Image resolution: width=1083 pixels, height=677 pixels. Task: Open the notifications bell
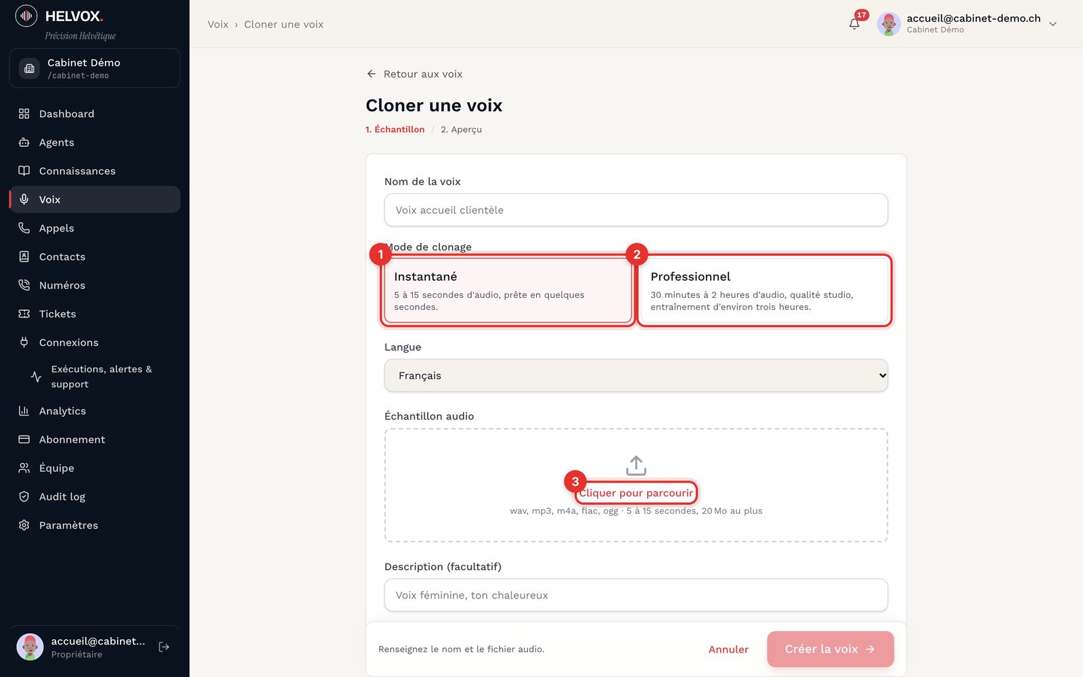854,24
